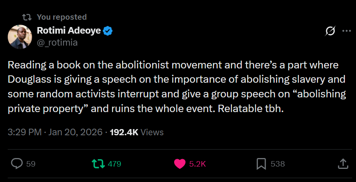The image size is (356, 182).
Task: Click the reply speech bubble icon
Action: tap(17, 164)
